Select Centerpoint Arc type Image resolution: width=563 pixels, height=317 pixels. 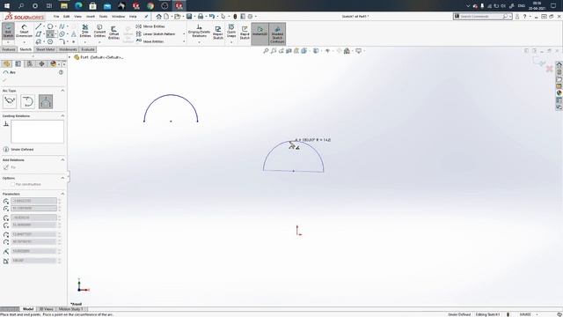click(x=10, y=101)
